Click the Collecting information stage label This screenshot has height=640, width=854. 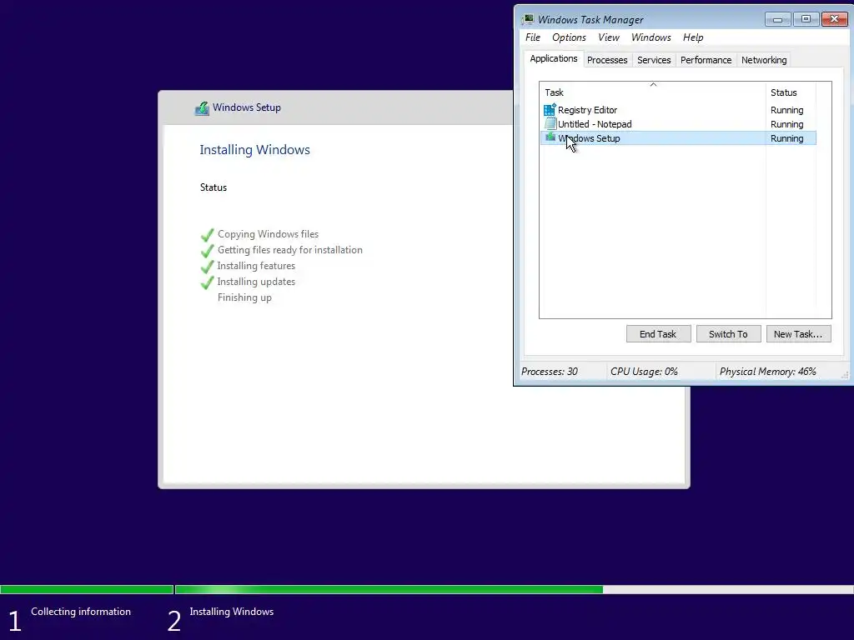pyautogui.click(x=81, y=611)
